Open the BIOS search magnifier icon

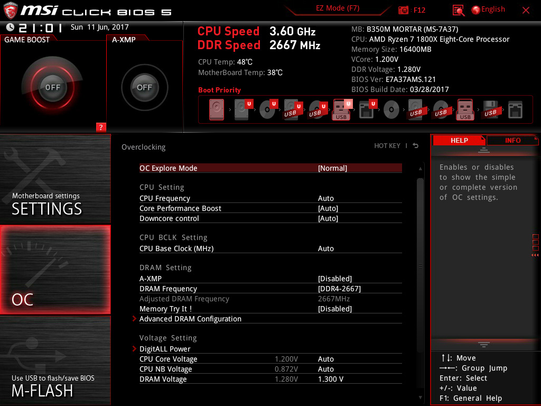[458, 11]
